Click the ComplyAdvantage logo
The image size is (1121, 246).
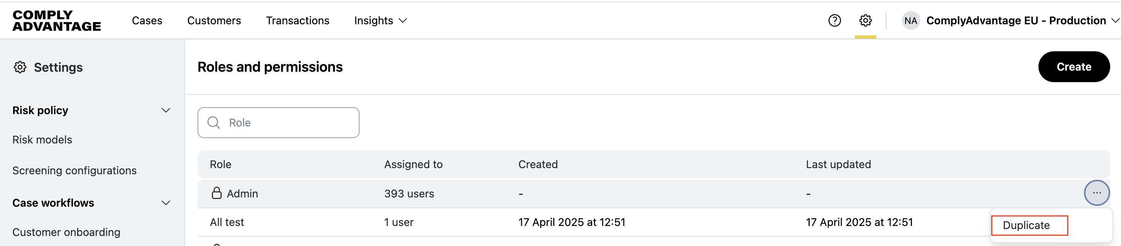pos(57,20)
